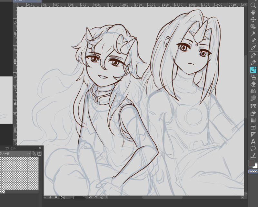This screenshot has width=258, height=207.
Task: Click the highlighted Brush tool
Action: pos(253,70)
